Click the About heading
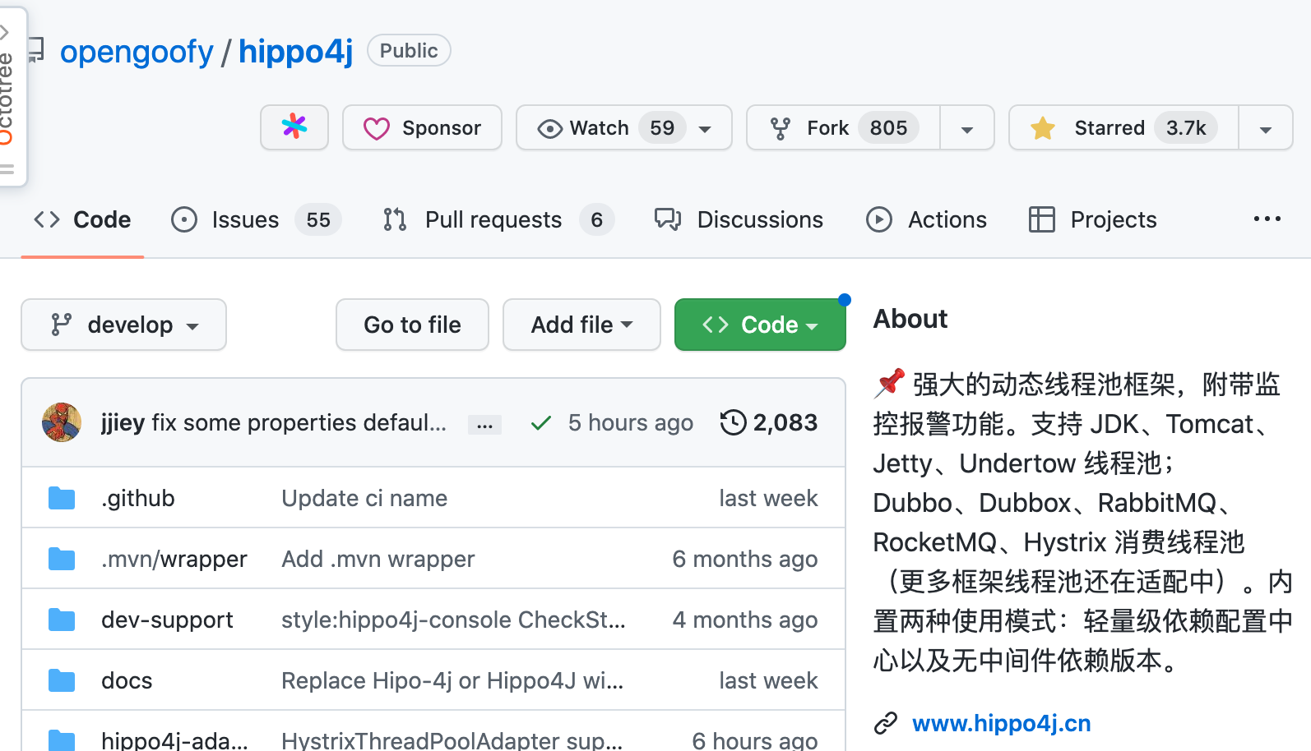 (910, 318)
